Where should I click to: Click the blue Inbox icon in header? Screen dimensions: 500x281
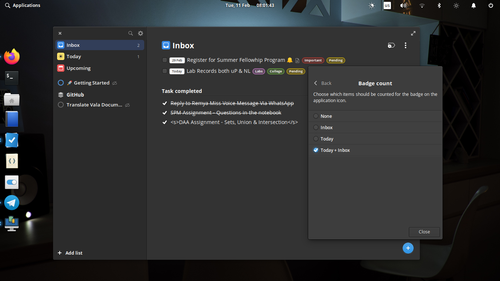(166, 45)
